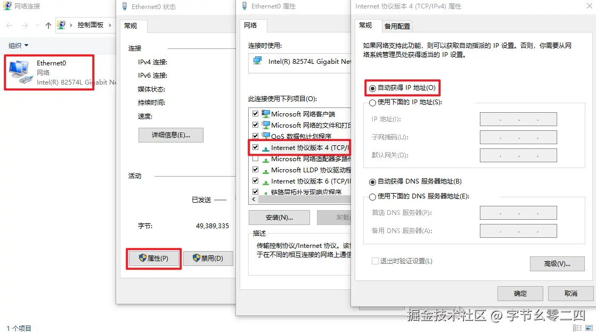Click the Control Panel icon in address bar
Image resolution: width=596 pixels, height=333 pixels.
[x=61, y=25]
